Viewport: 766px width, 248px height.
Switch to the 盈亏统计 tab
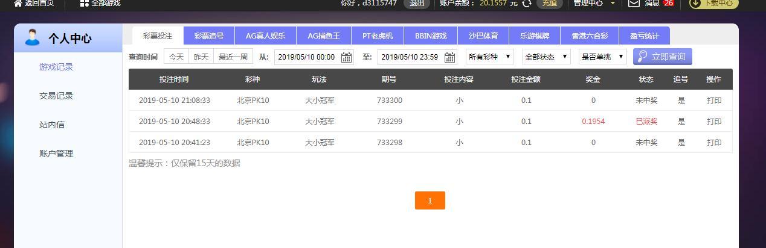pyautogui.click(x=645, y=36)
